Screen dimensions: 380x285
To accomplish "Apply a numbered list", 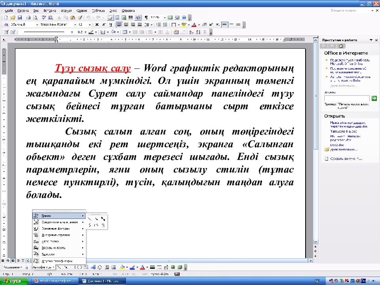I will [158, 25].
